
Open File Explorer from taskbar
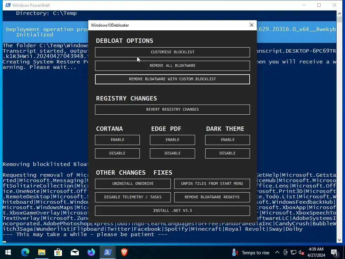point(41,252)
